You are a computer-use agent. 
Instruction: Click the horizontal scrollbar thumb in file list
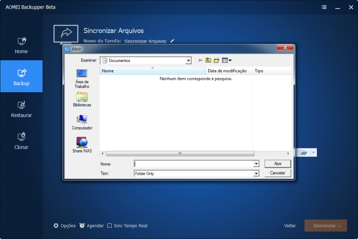point(180,154)
